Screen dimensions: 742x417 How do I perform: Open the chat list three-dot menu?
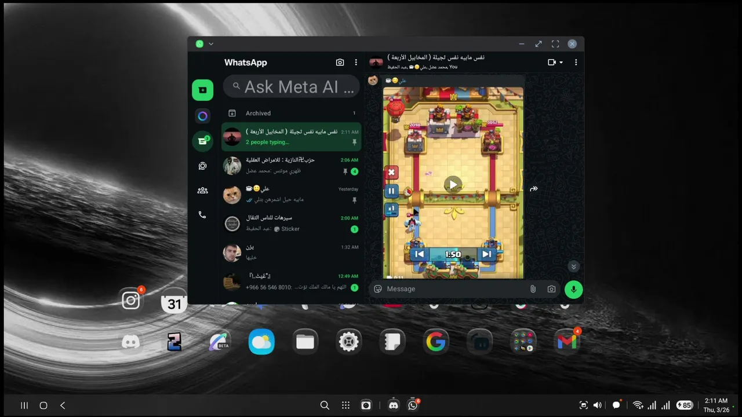pos(356,63)
